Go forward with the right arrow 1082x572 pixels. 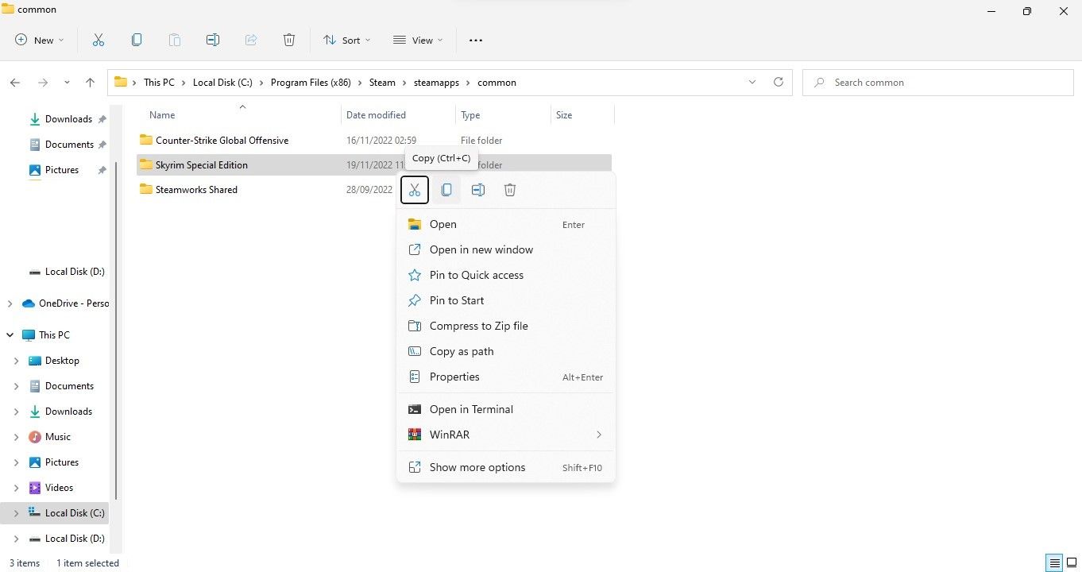click(x=43, y=83)
